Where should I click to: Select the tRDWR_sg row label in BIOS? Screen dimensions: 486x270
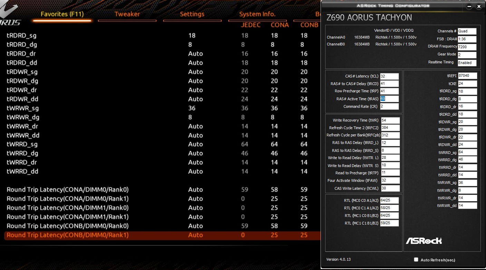(22, 72)
